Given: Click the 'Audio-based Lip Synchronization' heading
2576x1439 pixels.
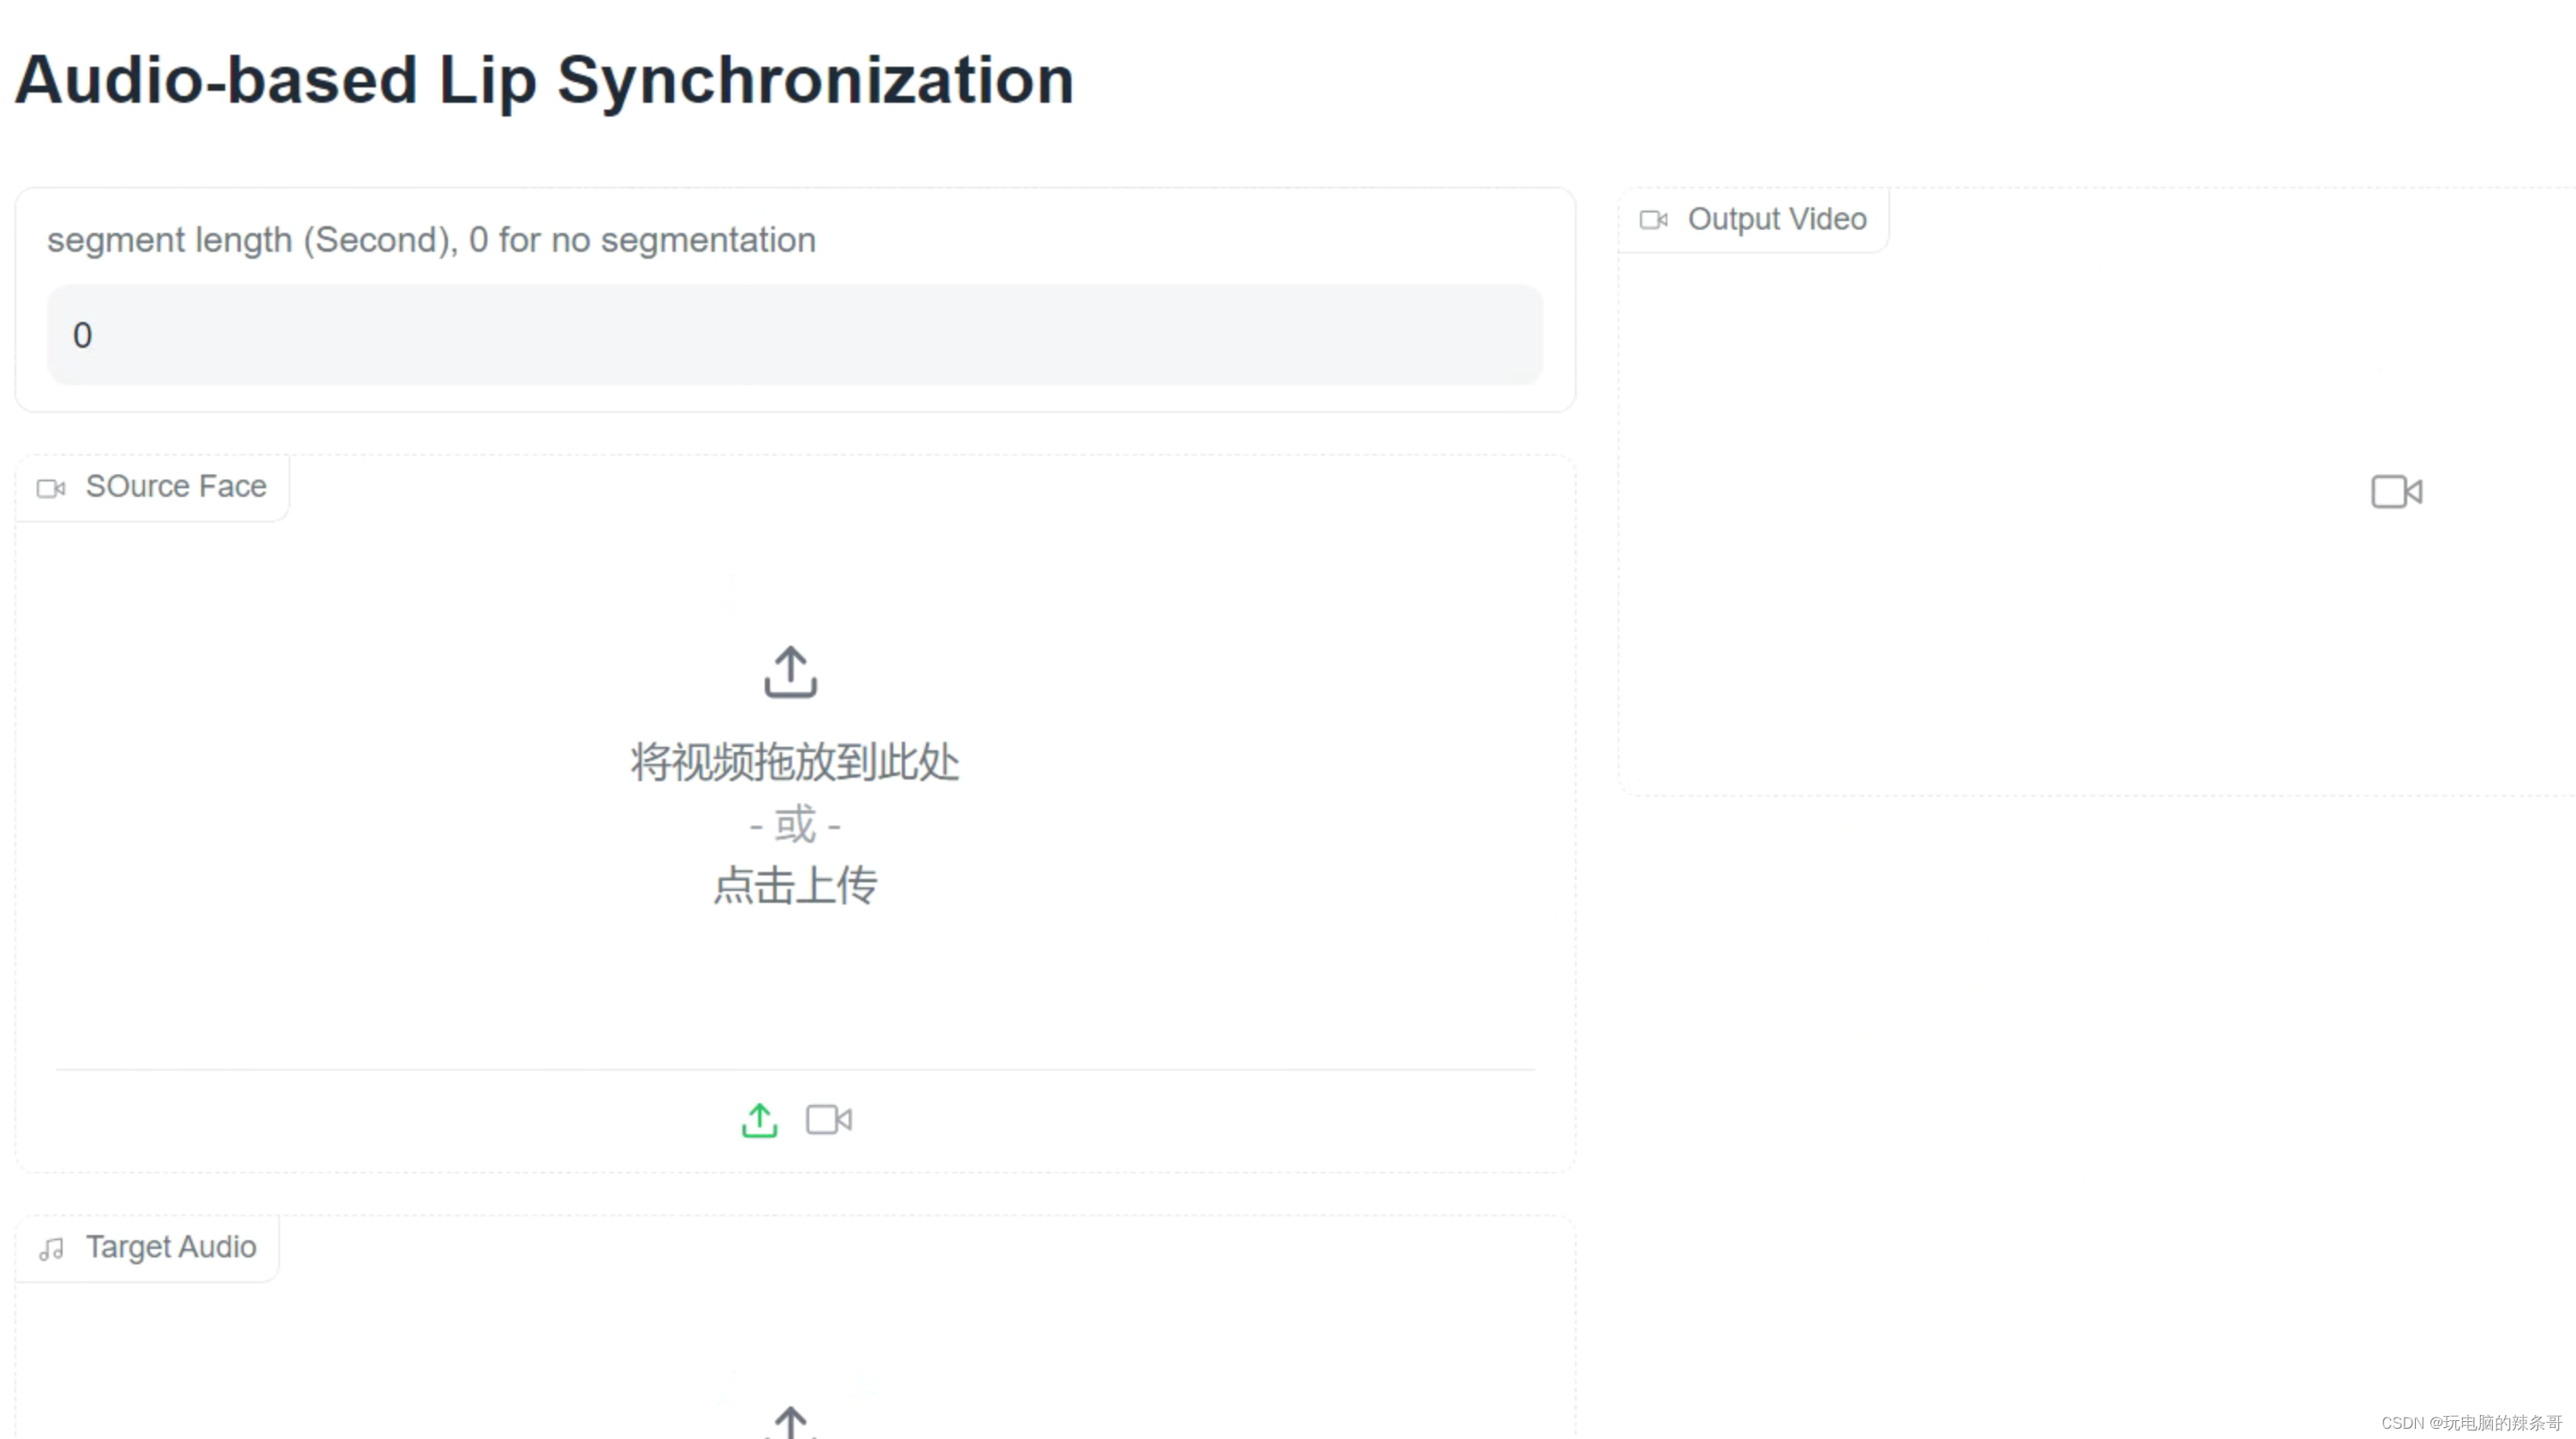Looking at the screenshot, I should [x=545, y=80].
